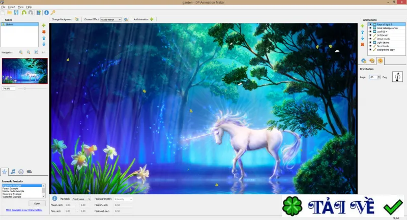Add a new slide with the green plus

(44, 25)
